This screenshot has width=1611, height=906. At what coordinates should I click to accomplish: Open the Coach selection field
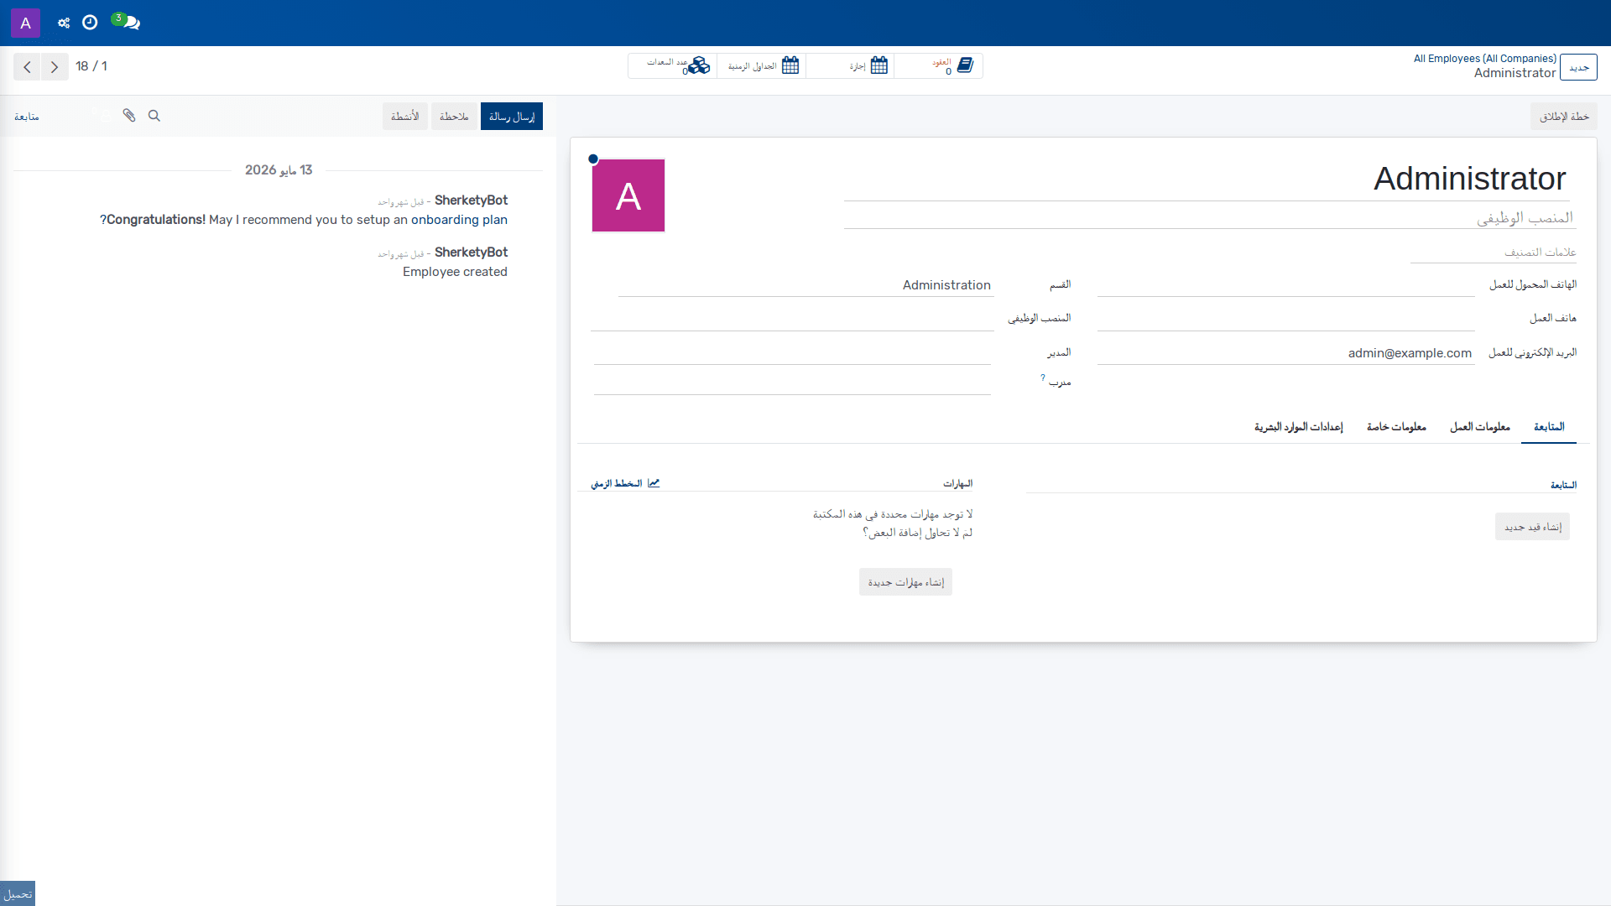click(x=792, y=383)
